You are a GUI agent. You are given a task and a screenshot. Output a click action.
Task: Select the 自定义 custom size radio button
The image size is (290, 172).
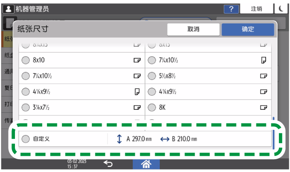[26, 139]
